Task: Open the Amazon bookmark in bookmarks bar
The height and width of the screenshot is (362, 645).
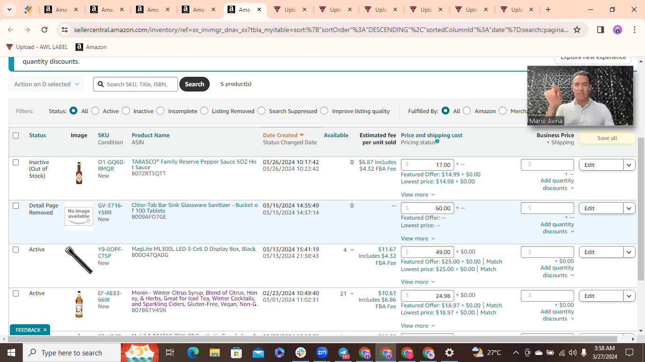Action: coord(91,47)
